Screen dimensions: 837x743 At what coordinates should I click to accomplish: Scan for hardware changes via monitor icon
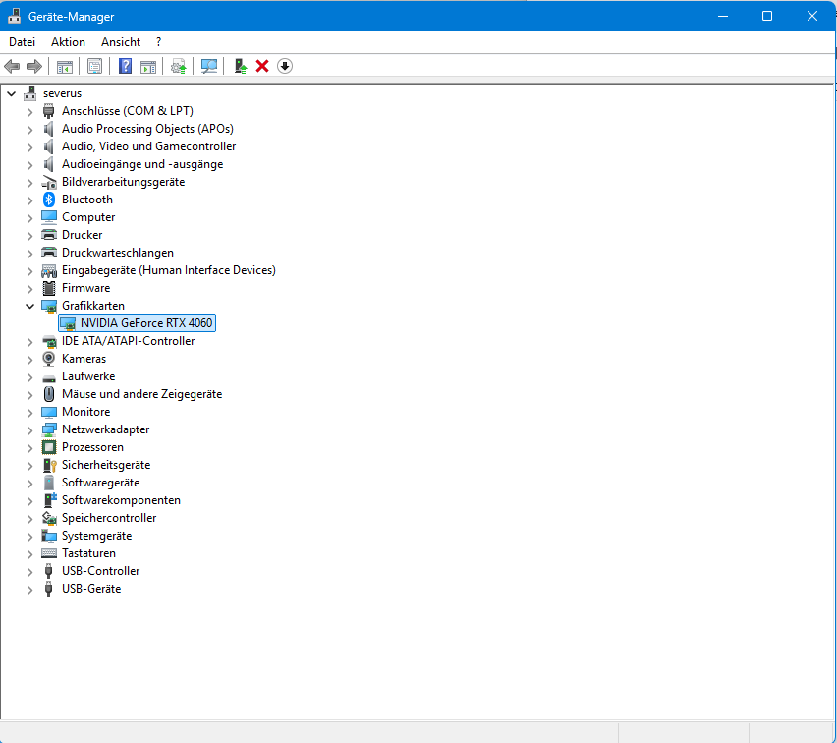208,66
